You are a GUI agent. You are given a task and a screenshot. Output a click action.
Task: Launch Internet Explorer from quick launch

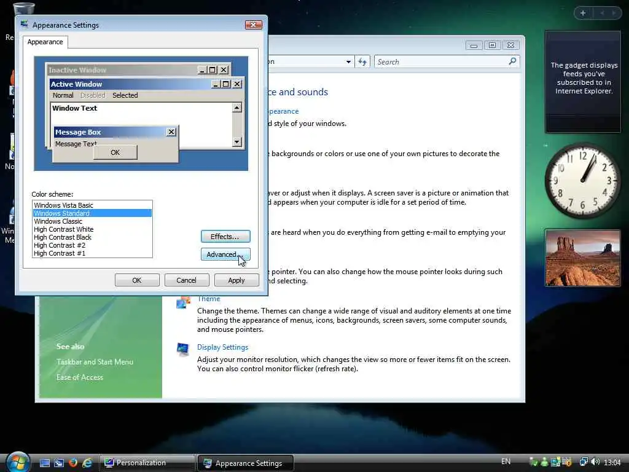pyautogui.click(x=87, y=463)
